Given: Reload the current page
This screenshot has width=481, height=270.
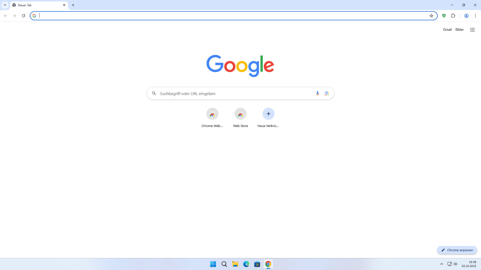Looking at the screenshot, I should click(x=23, y=16).
